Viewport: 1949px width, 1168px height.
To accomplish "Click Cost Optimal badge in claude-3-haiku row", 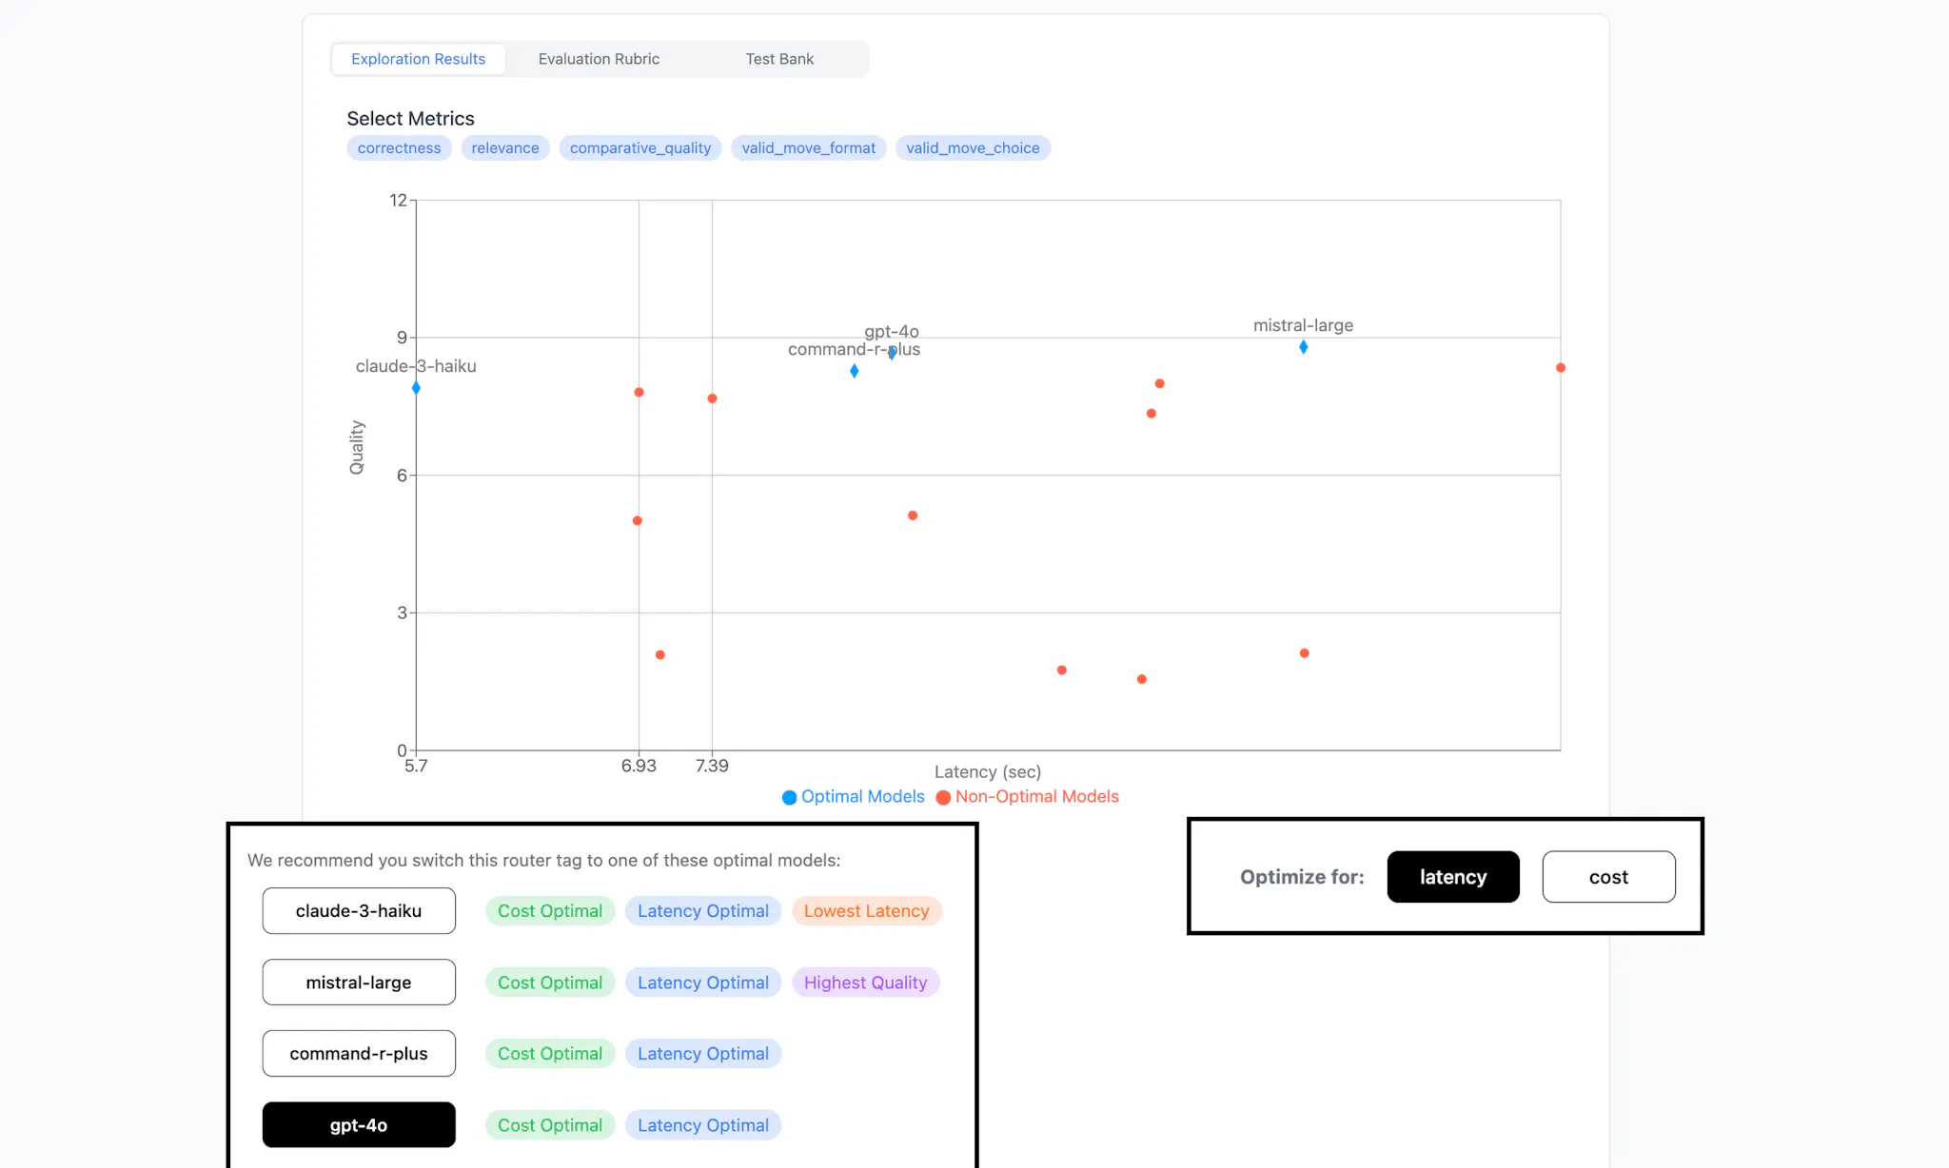I will (550, 911).
